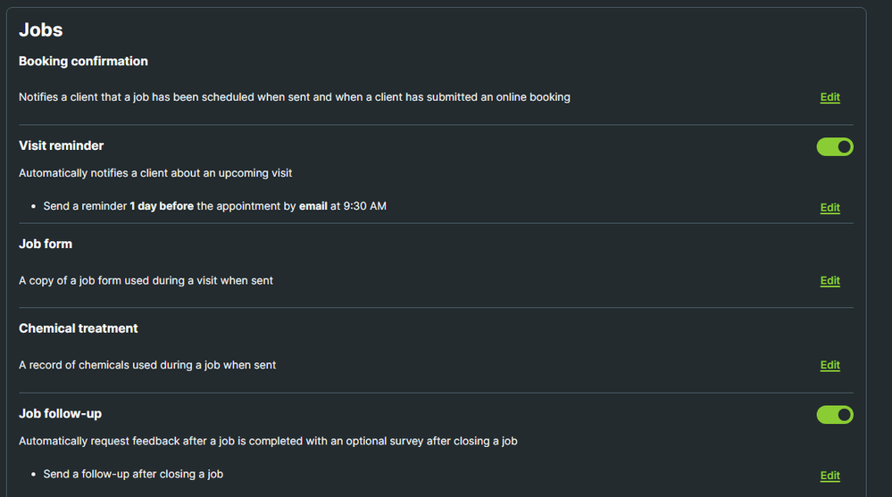This screenshot has width=892, height=497.
Task: Click "A record of chemicals used" description
Action: click(147, 365)
